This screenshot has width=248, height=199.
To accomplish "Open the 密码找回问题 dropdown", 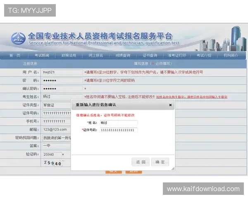I will (57, 138).
